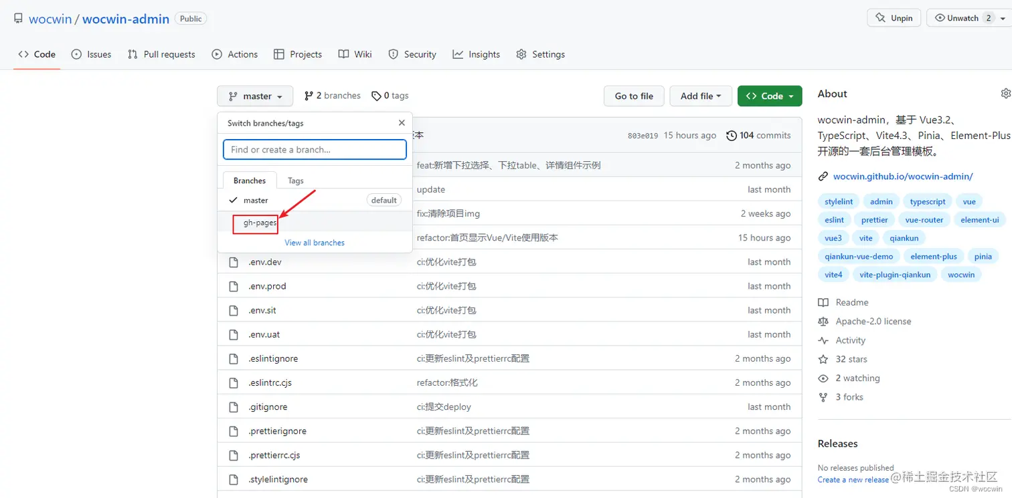The image size is (1012, 498).
Task: Open the Pull requests tab
Action: point(161,54)
